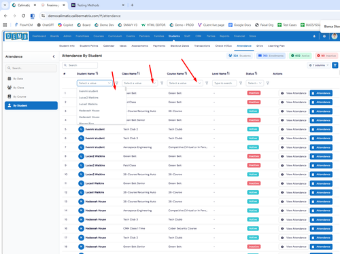Image resolution: width=340 pixels, height=254 pixels.
Task: Select By Course in Attendance sidebar
Action: pyautogui.click(x=31, y=96)
